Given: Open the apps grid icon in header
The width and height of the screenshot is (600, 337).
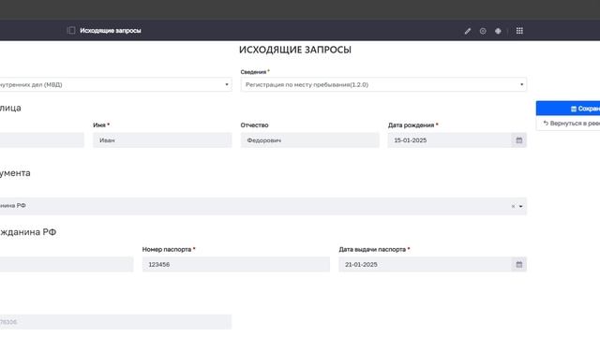Looking at the screenshot, I should tap(519, 31).
